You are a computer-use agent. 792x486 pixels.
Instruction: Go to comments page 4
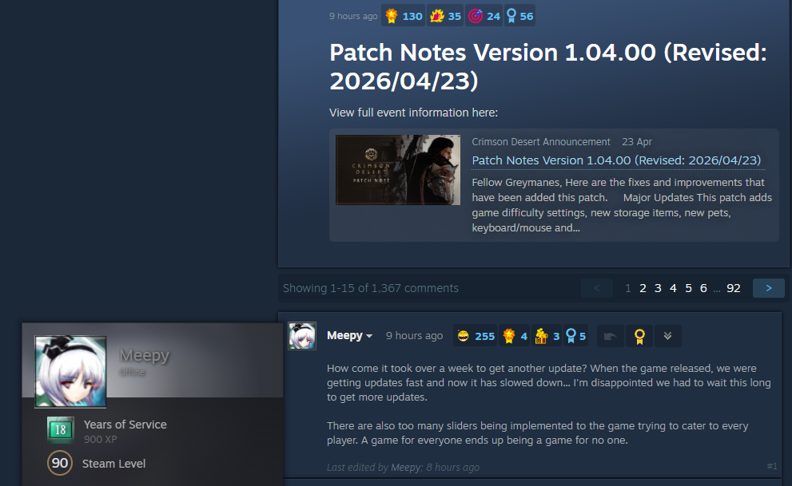(x=673, y=288)
